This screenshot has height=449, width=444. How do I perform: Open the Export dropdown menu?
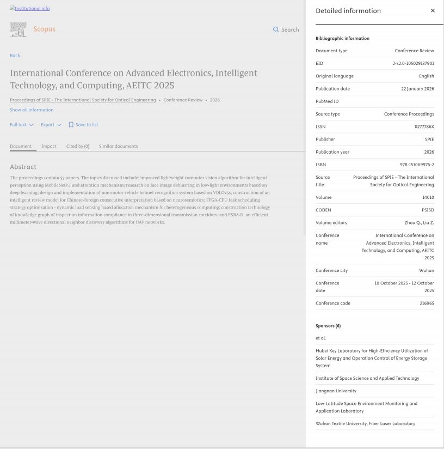click(51, 125)
